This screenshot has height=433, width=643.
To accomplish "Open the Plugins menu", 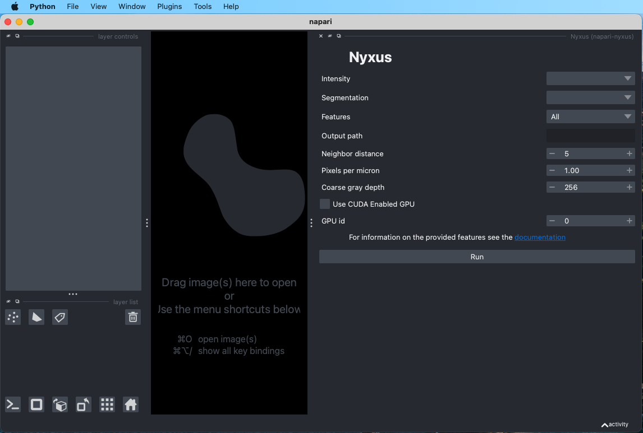I will [x=169, y=7].
